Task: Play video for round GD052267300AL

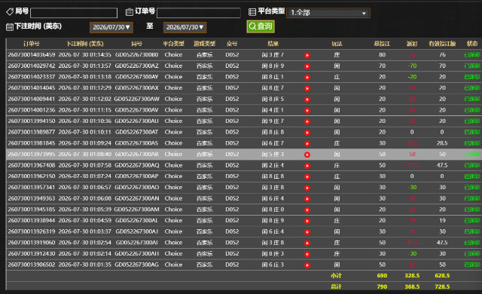Action: pos(307,221)
